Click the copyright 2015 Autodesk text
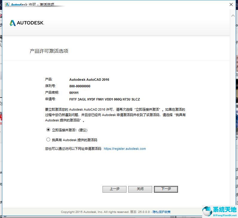238x218 pixels. [x=95, y=212]
